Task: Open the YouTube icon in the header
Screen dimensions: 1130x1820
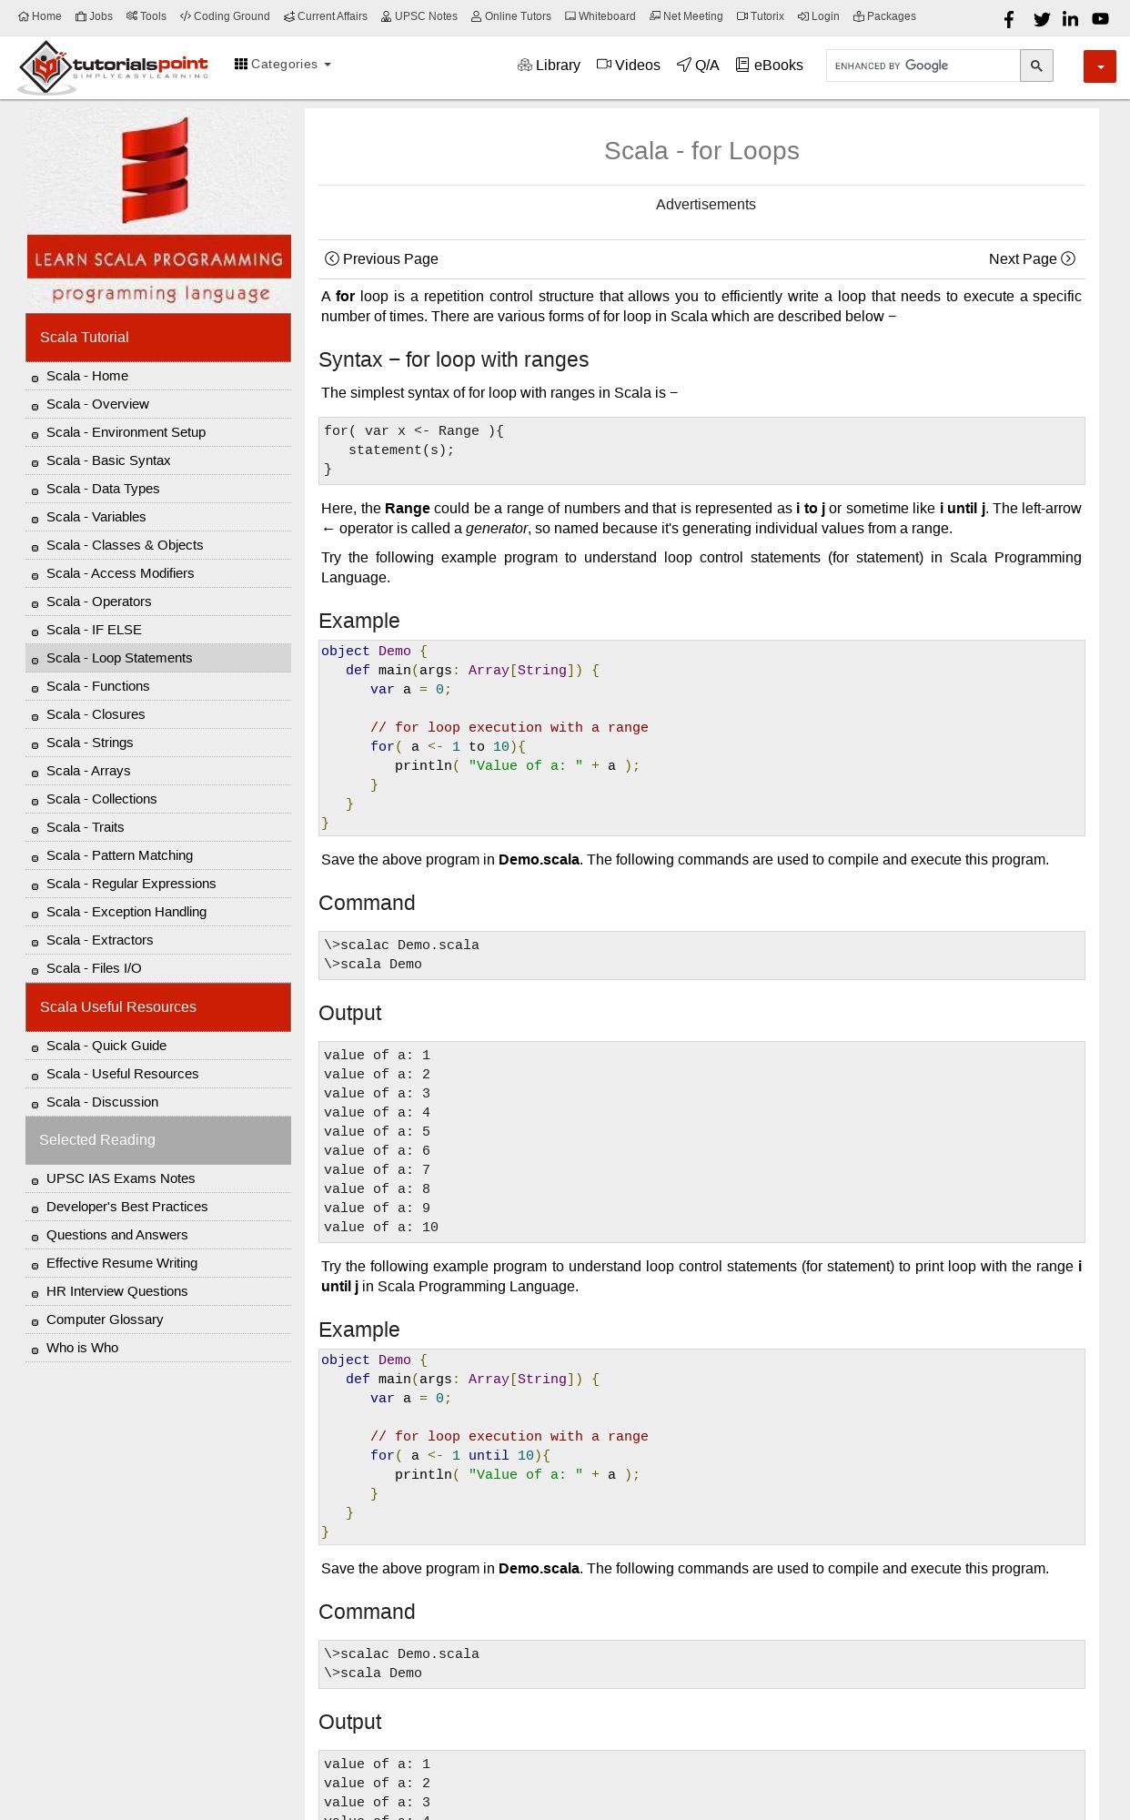Action: 1101,19
